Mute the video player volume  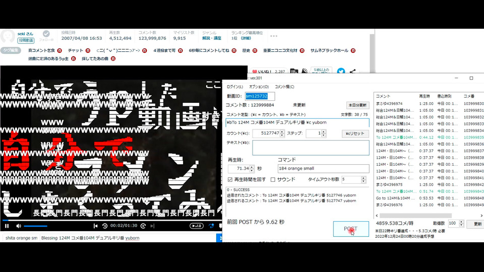pyautogui.click(x=19, y=226)
